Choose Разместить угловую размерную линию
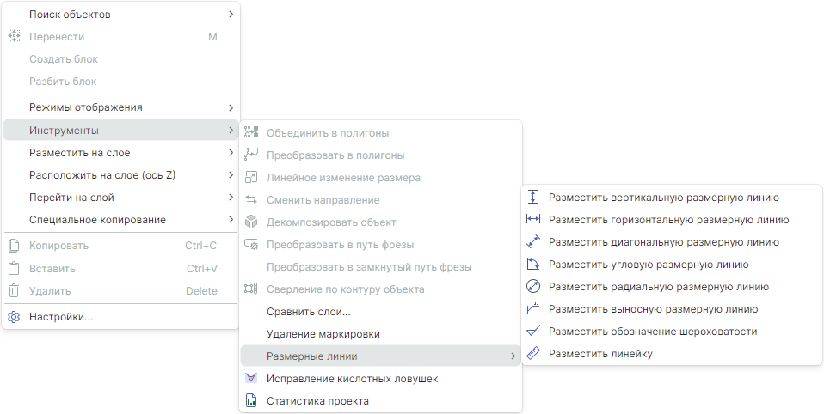This screenshot has height=414, width=824. (x=672, y=265)
